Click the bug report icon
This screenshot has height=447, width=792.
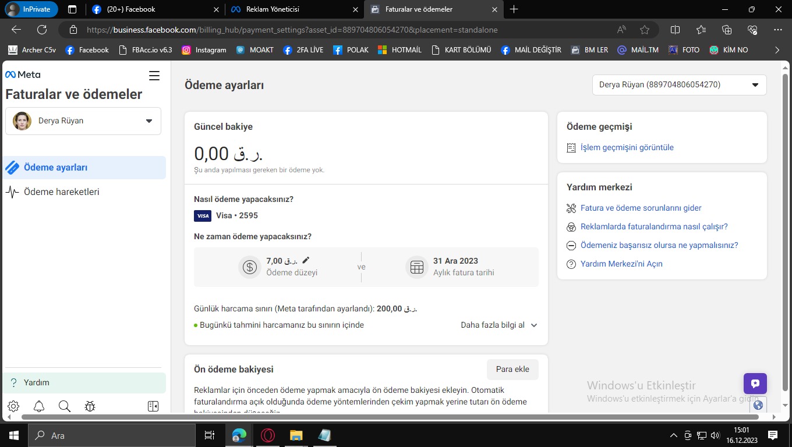90,406
